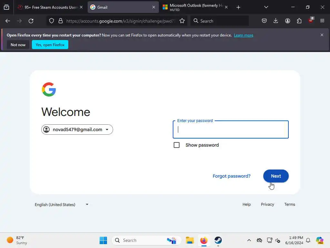Image resolution: width=330 pixels, height=248 pixels.
Task: Close the Microsoft Outlook tab
Action: coord(226,7)
